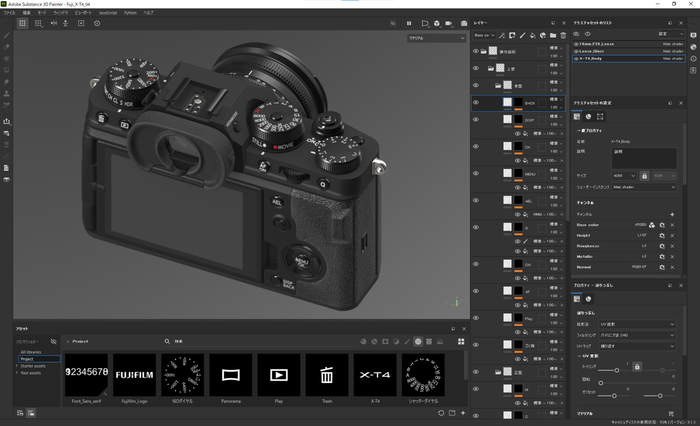Image resolution: width=700 pixels, height=426 pixels.
Task: Open the バイリニア法 filtering dropdown
Action: [637, 335]
